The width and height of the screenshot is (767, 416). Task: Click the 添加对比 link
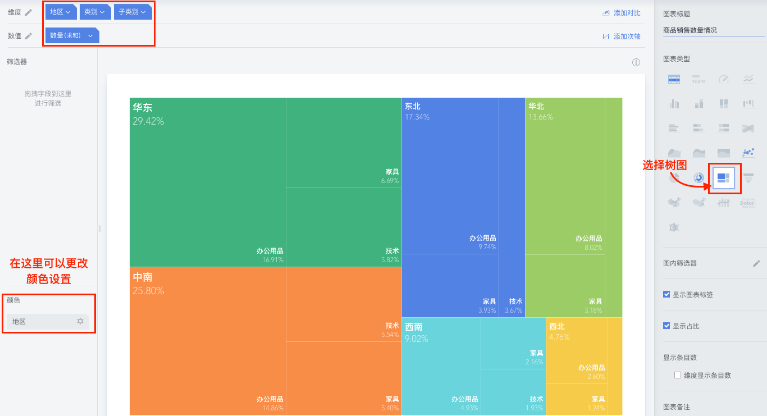click(622, 13)
